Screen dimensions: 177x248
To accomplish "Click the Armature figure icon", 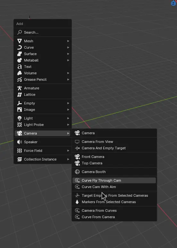I will click(x=20, y=88).
